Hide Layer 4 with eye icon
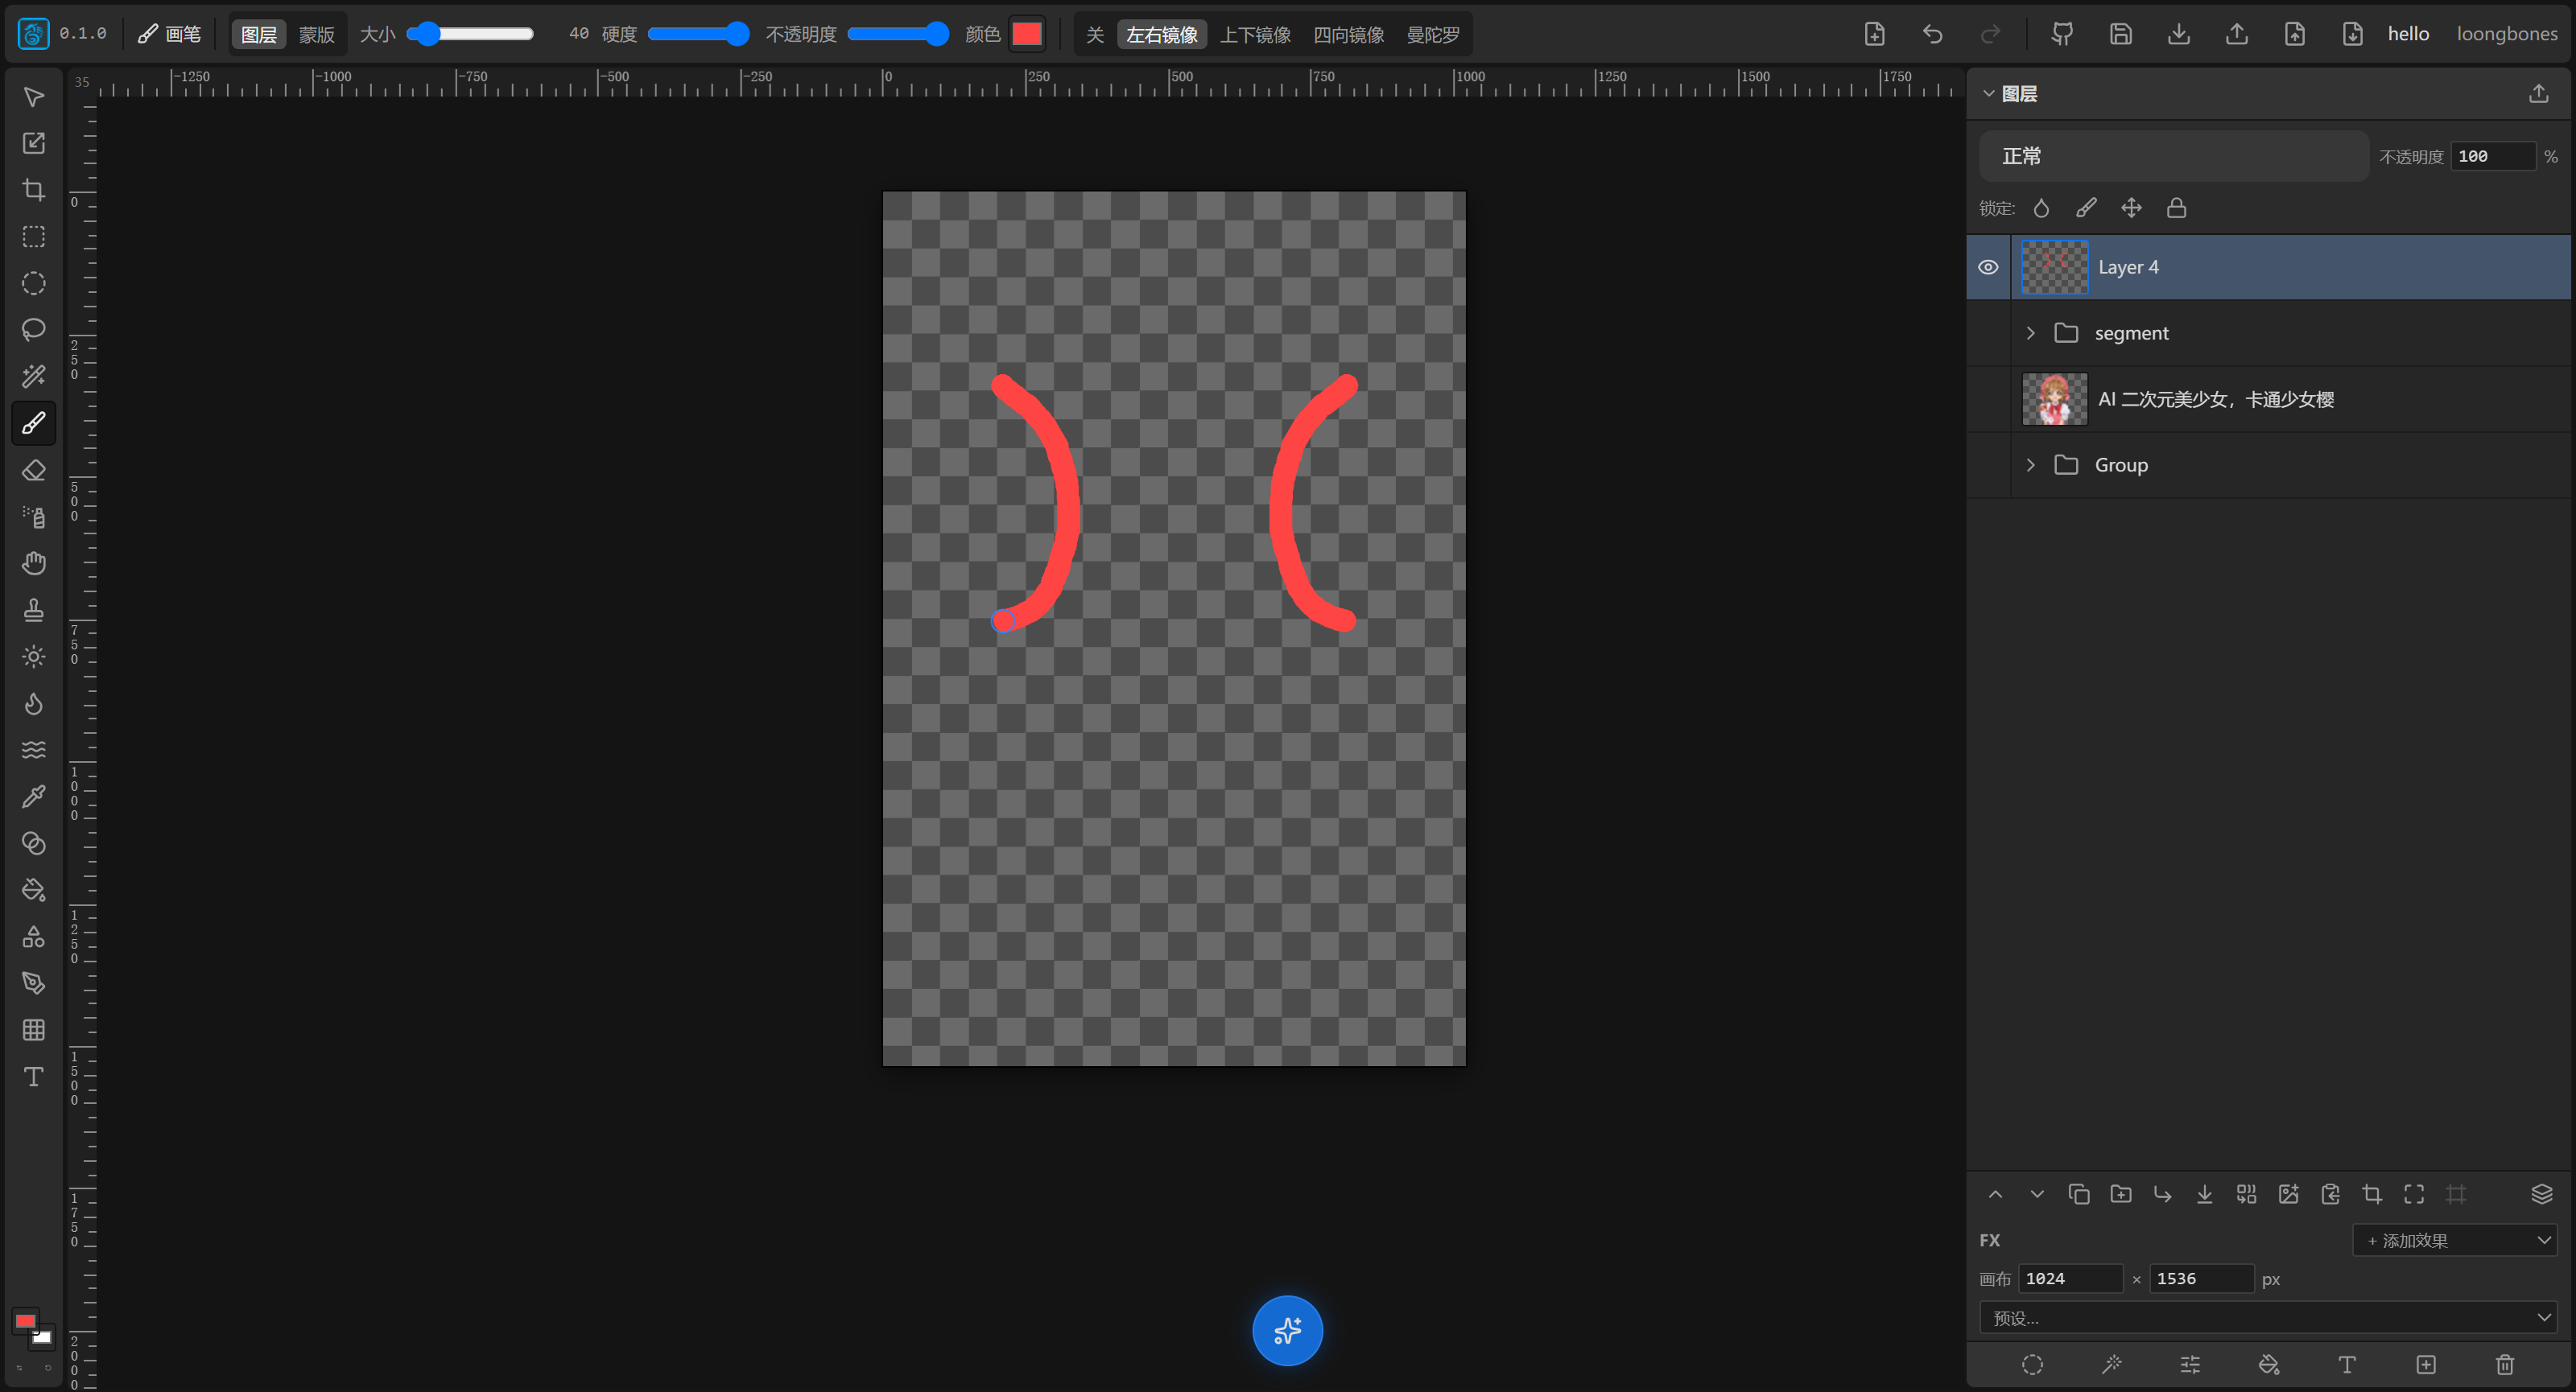Screen dimensions: 2576x1392 coord(1988,267)
